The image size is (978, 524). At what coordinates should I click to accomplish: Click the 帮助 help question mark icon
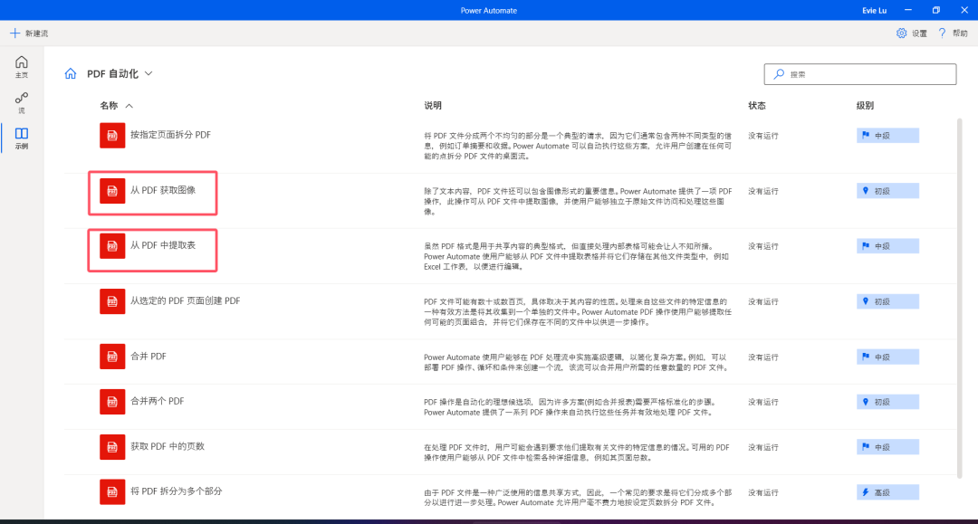click(x=942, y=33)
